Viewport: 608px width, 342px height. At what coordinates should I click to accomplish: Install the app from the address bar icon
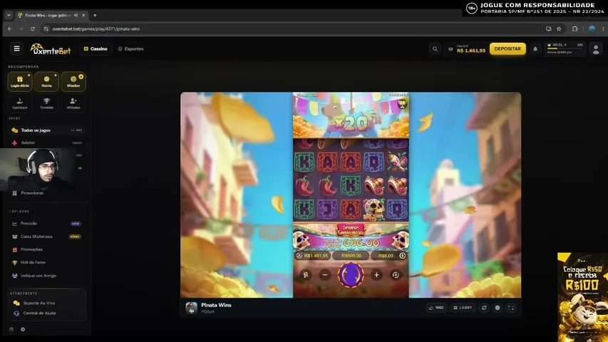tap(548, 28)
